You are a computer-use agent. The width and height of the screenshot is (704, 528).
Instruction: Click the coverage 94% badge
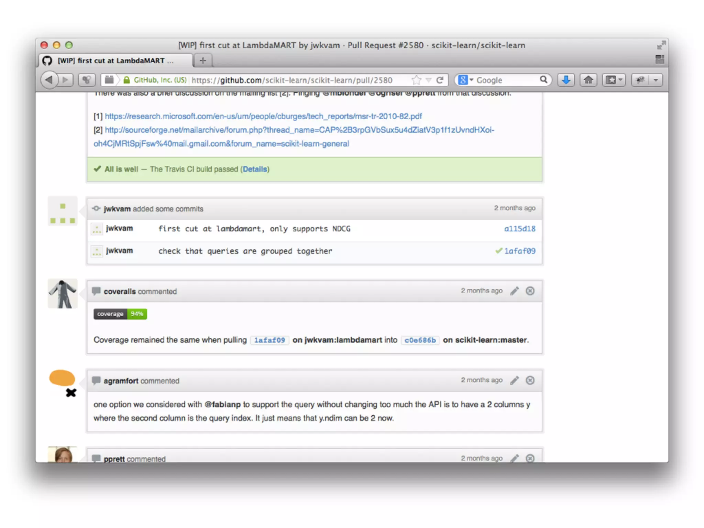pyautogui.click(x=120, y=314)
